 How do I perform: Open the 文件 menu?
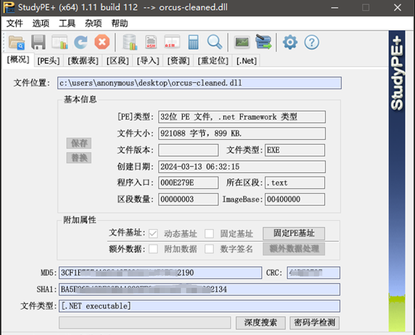tap(14, 24)
